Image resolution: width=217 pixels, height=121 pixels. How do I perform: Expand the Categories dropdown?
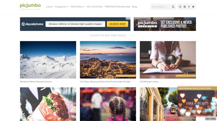point(61,6)
